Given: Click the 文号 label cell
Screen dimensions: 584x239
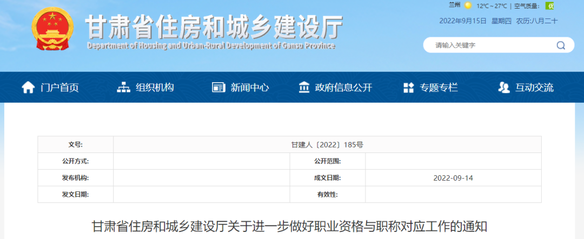Looking at the screenshot, I should point(75,145).
